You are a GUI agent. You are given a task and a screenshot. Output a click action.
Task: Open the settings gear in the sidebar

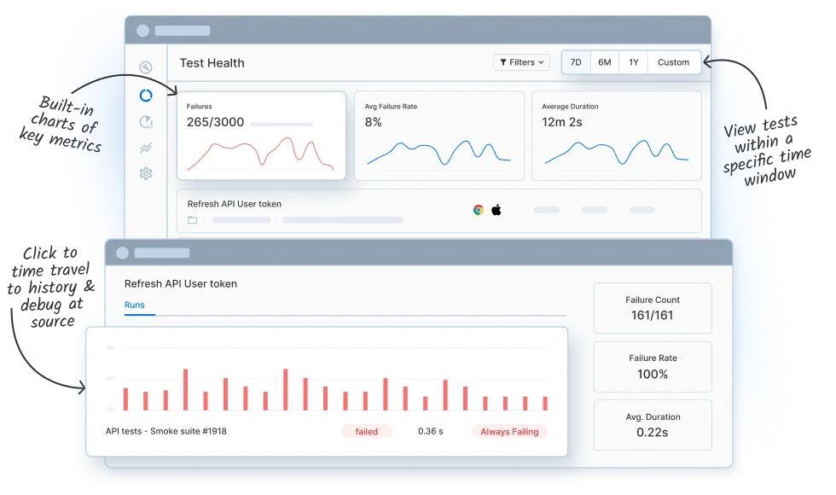pyautogui.click(x=146, y=174)
